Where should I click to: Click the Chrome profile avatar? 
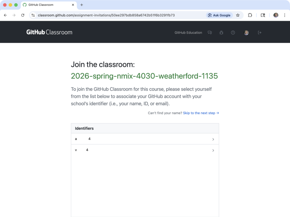(276, 15)
